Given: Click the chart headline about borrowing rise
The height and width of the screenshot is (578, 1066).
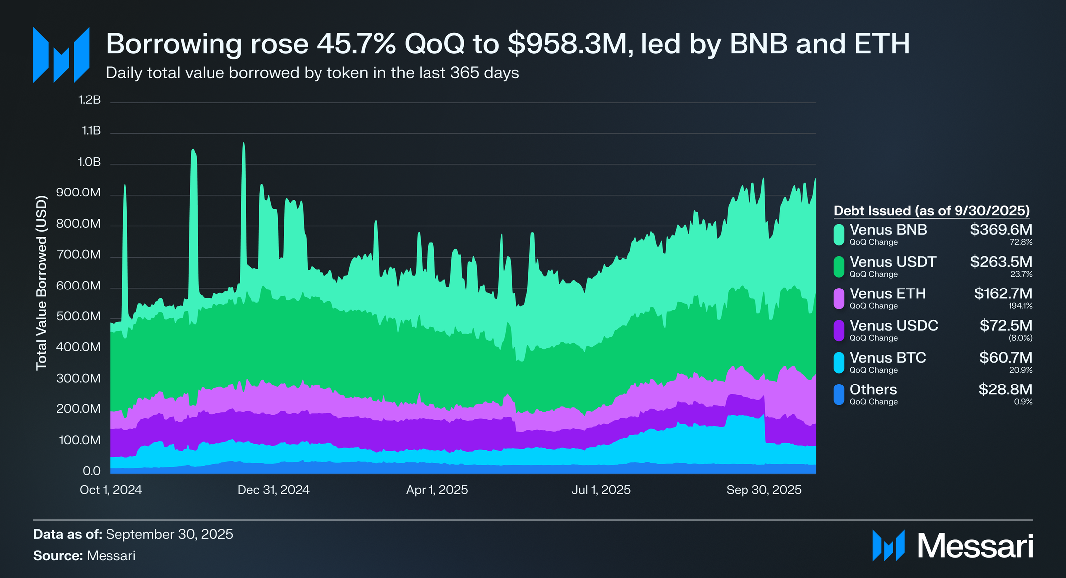Looking at the screenshot, I should coord(508,44).
